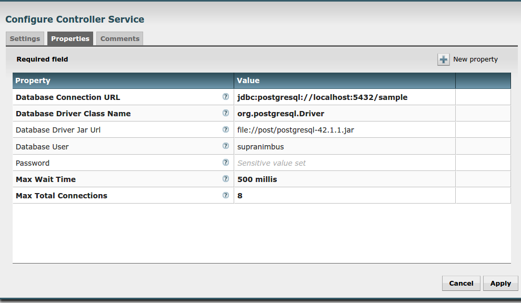Cancel the controller service configuration

click(x=461, y=283)
